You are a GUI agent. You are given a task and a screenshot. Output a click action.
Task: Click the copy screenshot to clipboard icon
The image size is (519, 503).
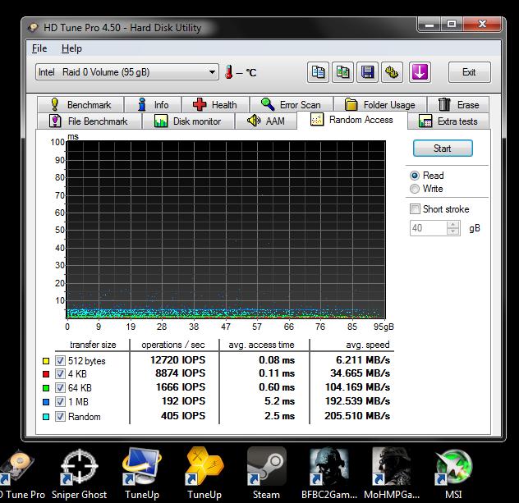point(342,72)
